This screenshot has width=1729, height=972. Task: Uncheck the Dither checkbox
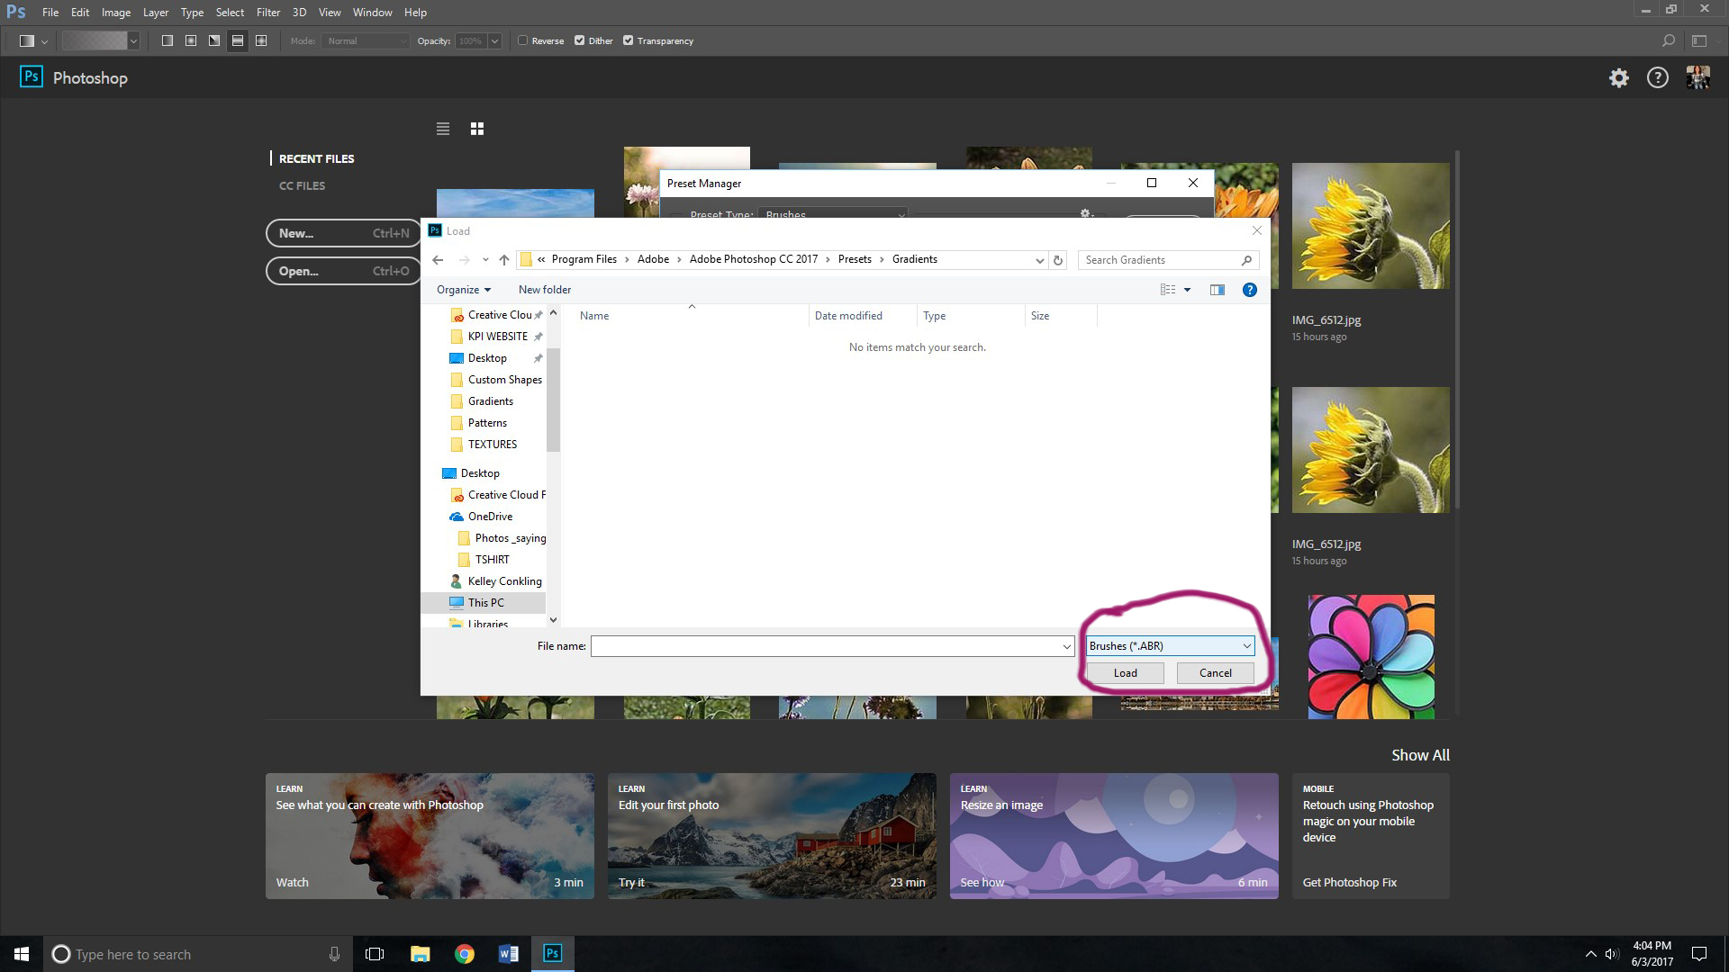[x=580, y=40]
